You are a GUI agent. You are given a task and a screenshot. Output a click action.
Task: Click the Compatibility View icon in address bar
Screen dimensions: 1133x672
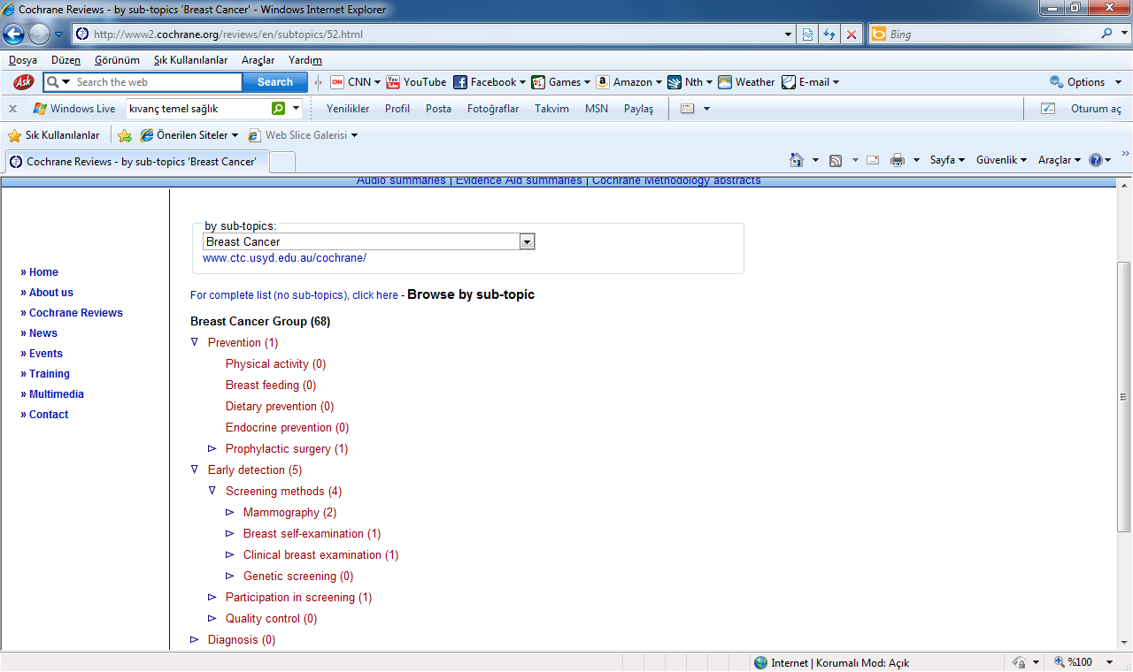tap(807, 34)
